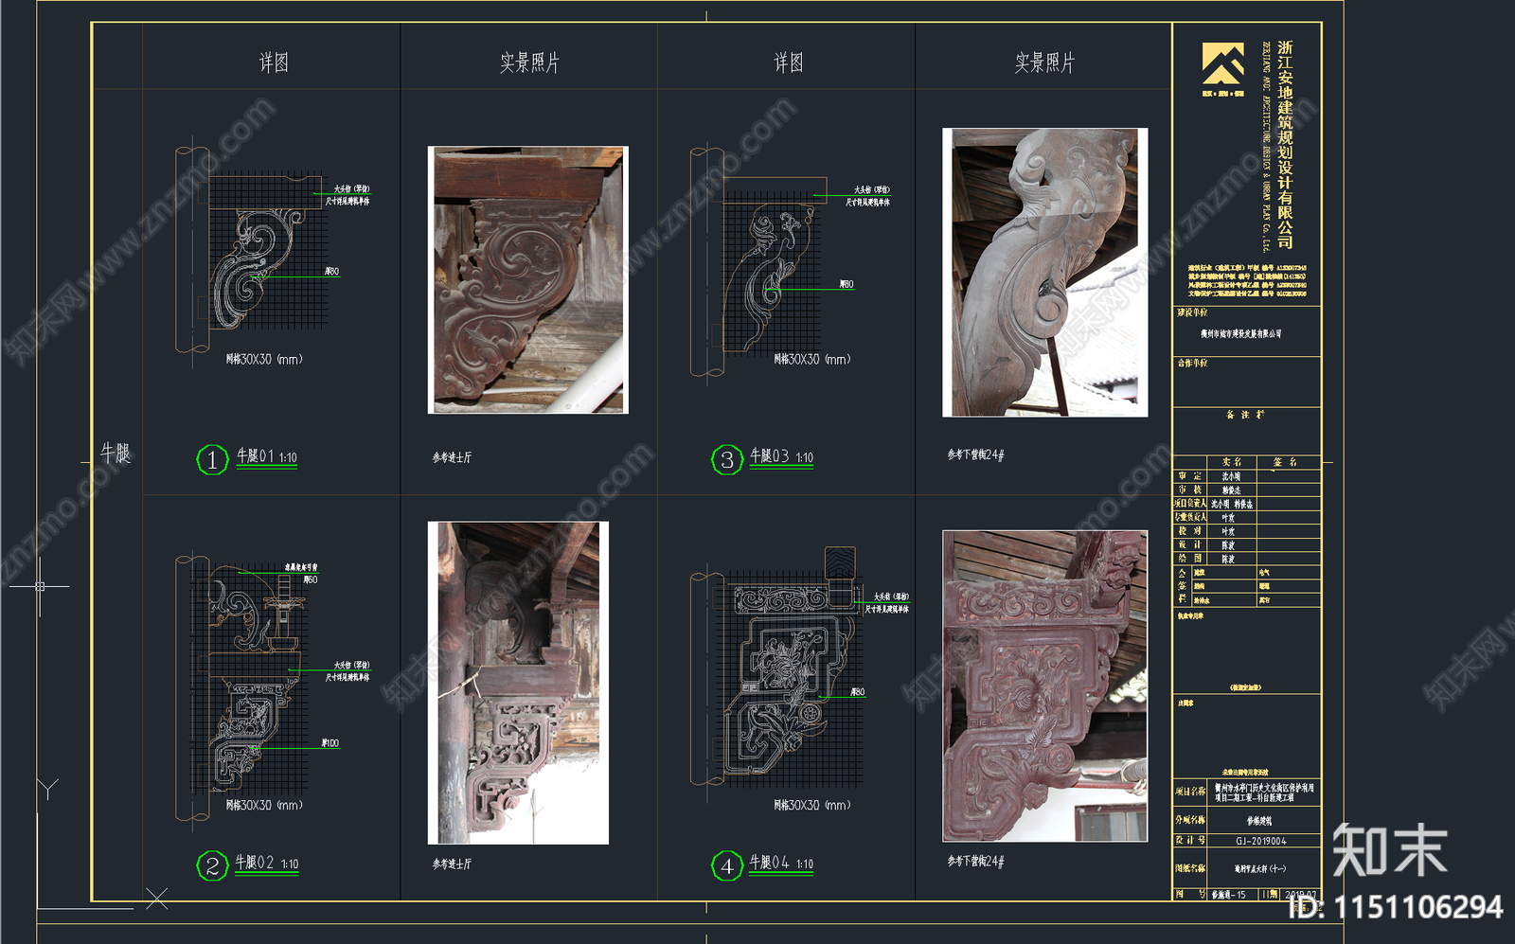The width and height of the screenshot is (1515, 944).
Task: Select the round column drawn beside 牛腿03
Action: [x=707, y=262]
